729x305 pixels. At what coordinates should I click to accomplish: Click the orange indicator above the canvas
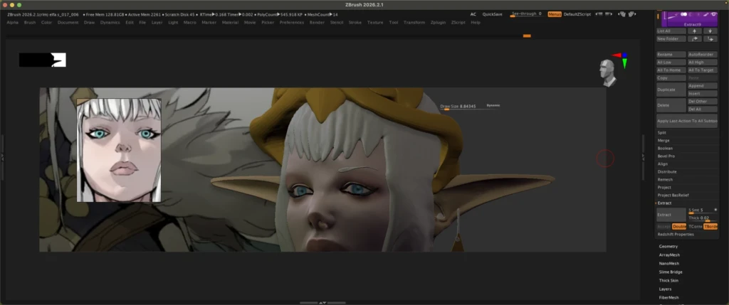(527, 36)
